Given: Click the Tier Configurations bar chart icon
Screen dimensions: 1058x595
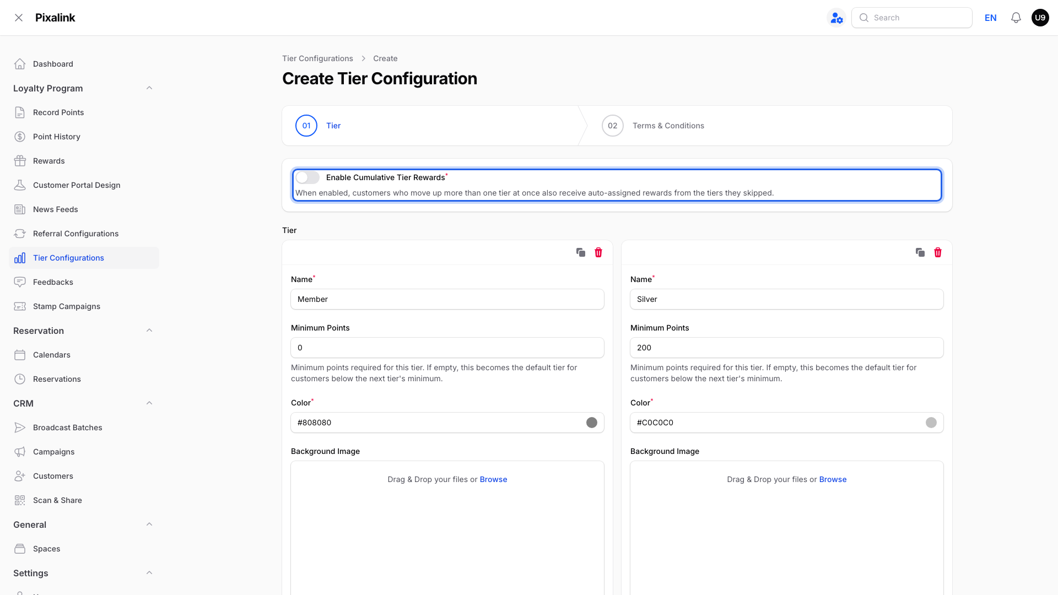Looking at the screenshot, I should 20,258.
